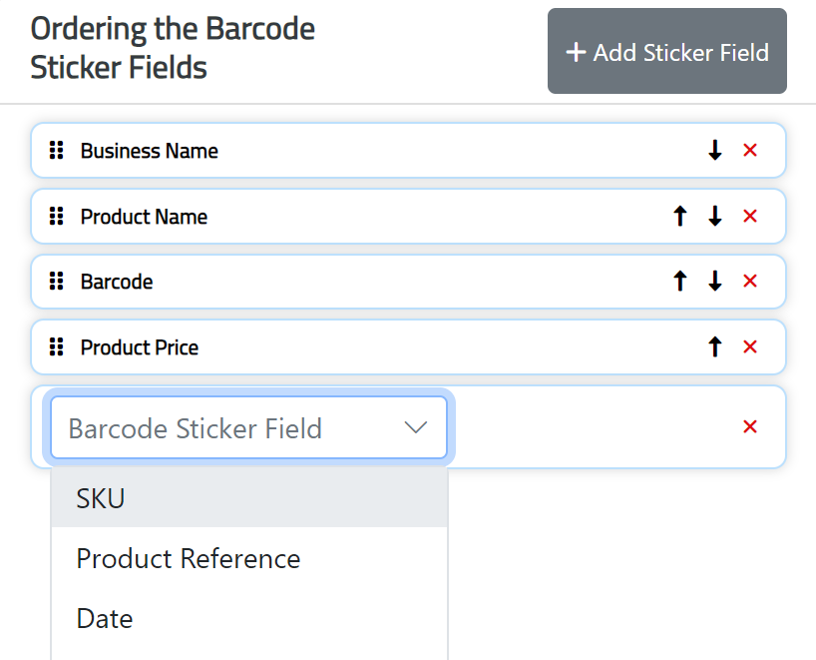
Task: Move Product Name up with the up arrow
Action: [679, 216]
